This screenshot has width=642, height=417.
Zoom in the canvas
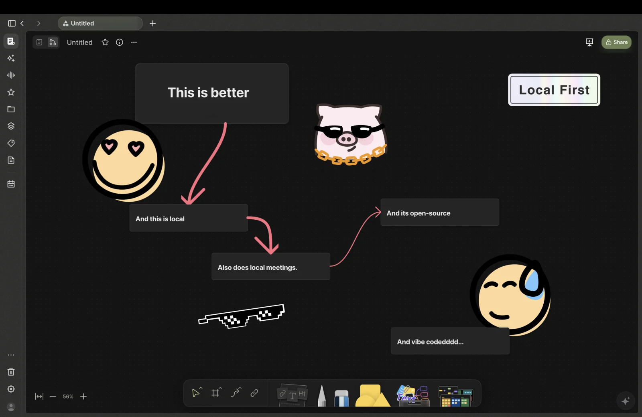[83, 397]
